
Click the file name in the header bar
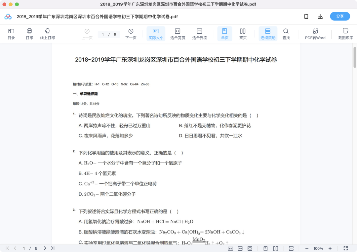pyautogui.click(x=97, y=16)
